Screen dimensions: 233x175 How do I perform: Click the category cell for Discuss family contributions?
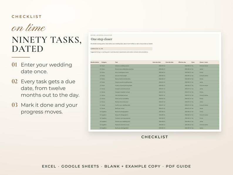tap(103, 79)
